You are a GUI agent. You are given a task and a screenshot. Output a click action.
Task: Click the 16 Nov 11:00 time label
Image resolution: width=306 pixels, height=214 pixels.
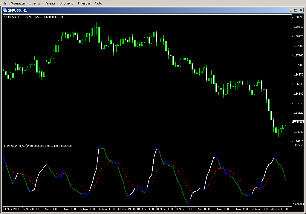coord(50,209)
